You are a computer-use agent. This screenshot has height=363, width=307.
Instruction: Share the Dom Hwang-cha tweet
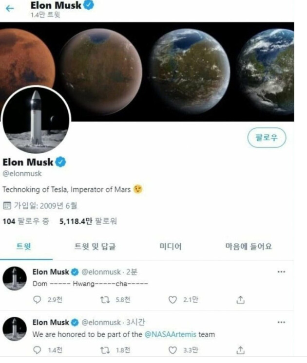pos(240,300)
